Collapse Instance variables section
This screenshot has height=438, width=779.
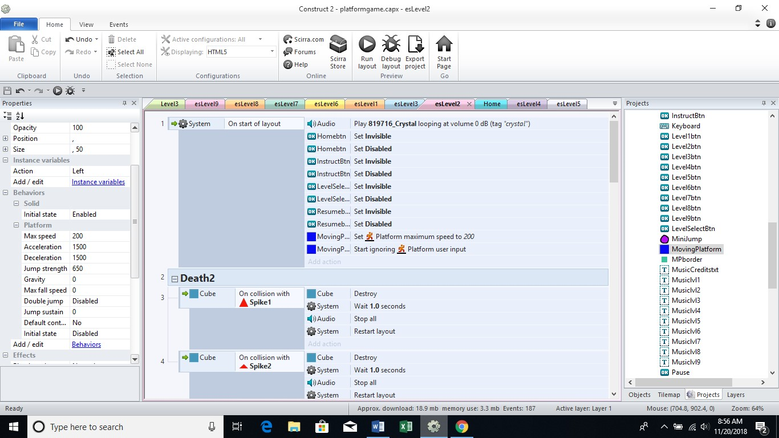click(5, 160)
